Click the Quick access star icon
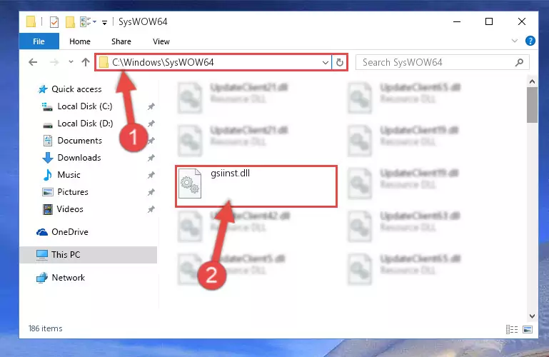Viewport: 549px width, 357px height. click(x=43, y=89)
